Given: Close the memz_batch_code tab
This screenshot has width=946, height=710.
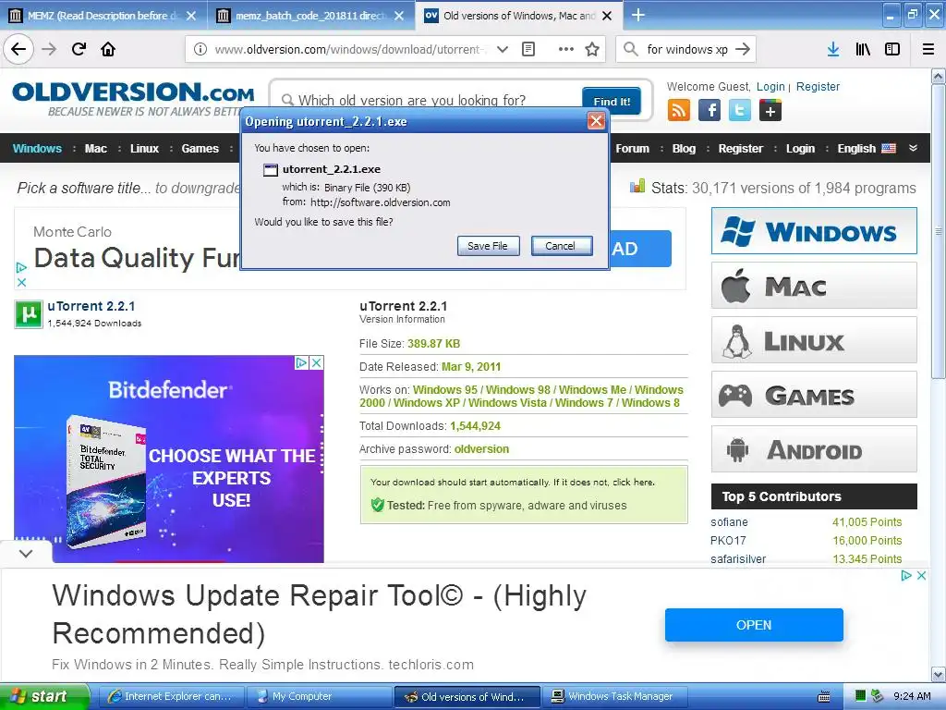Looking at the screenshot, I should pyautogui.click(x=399, y=16).
